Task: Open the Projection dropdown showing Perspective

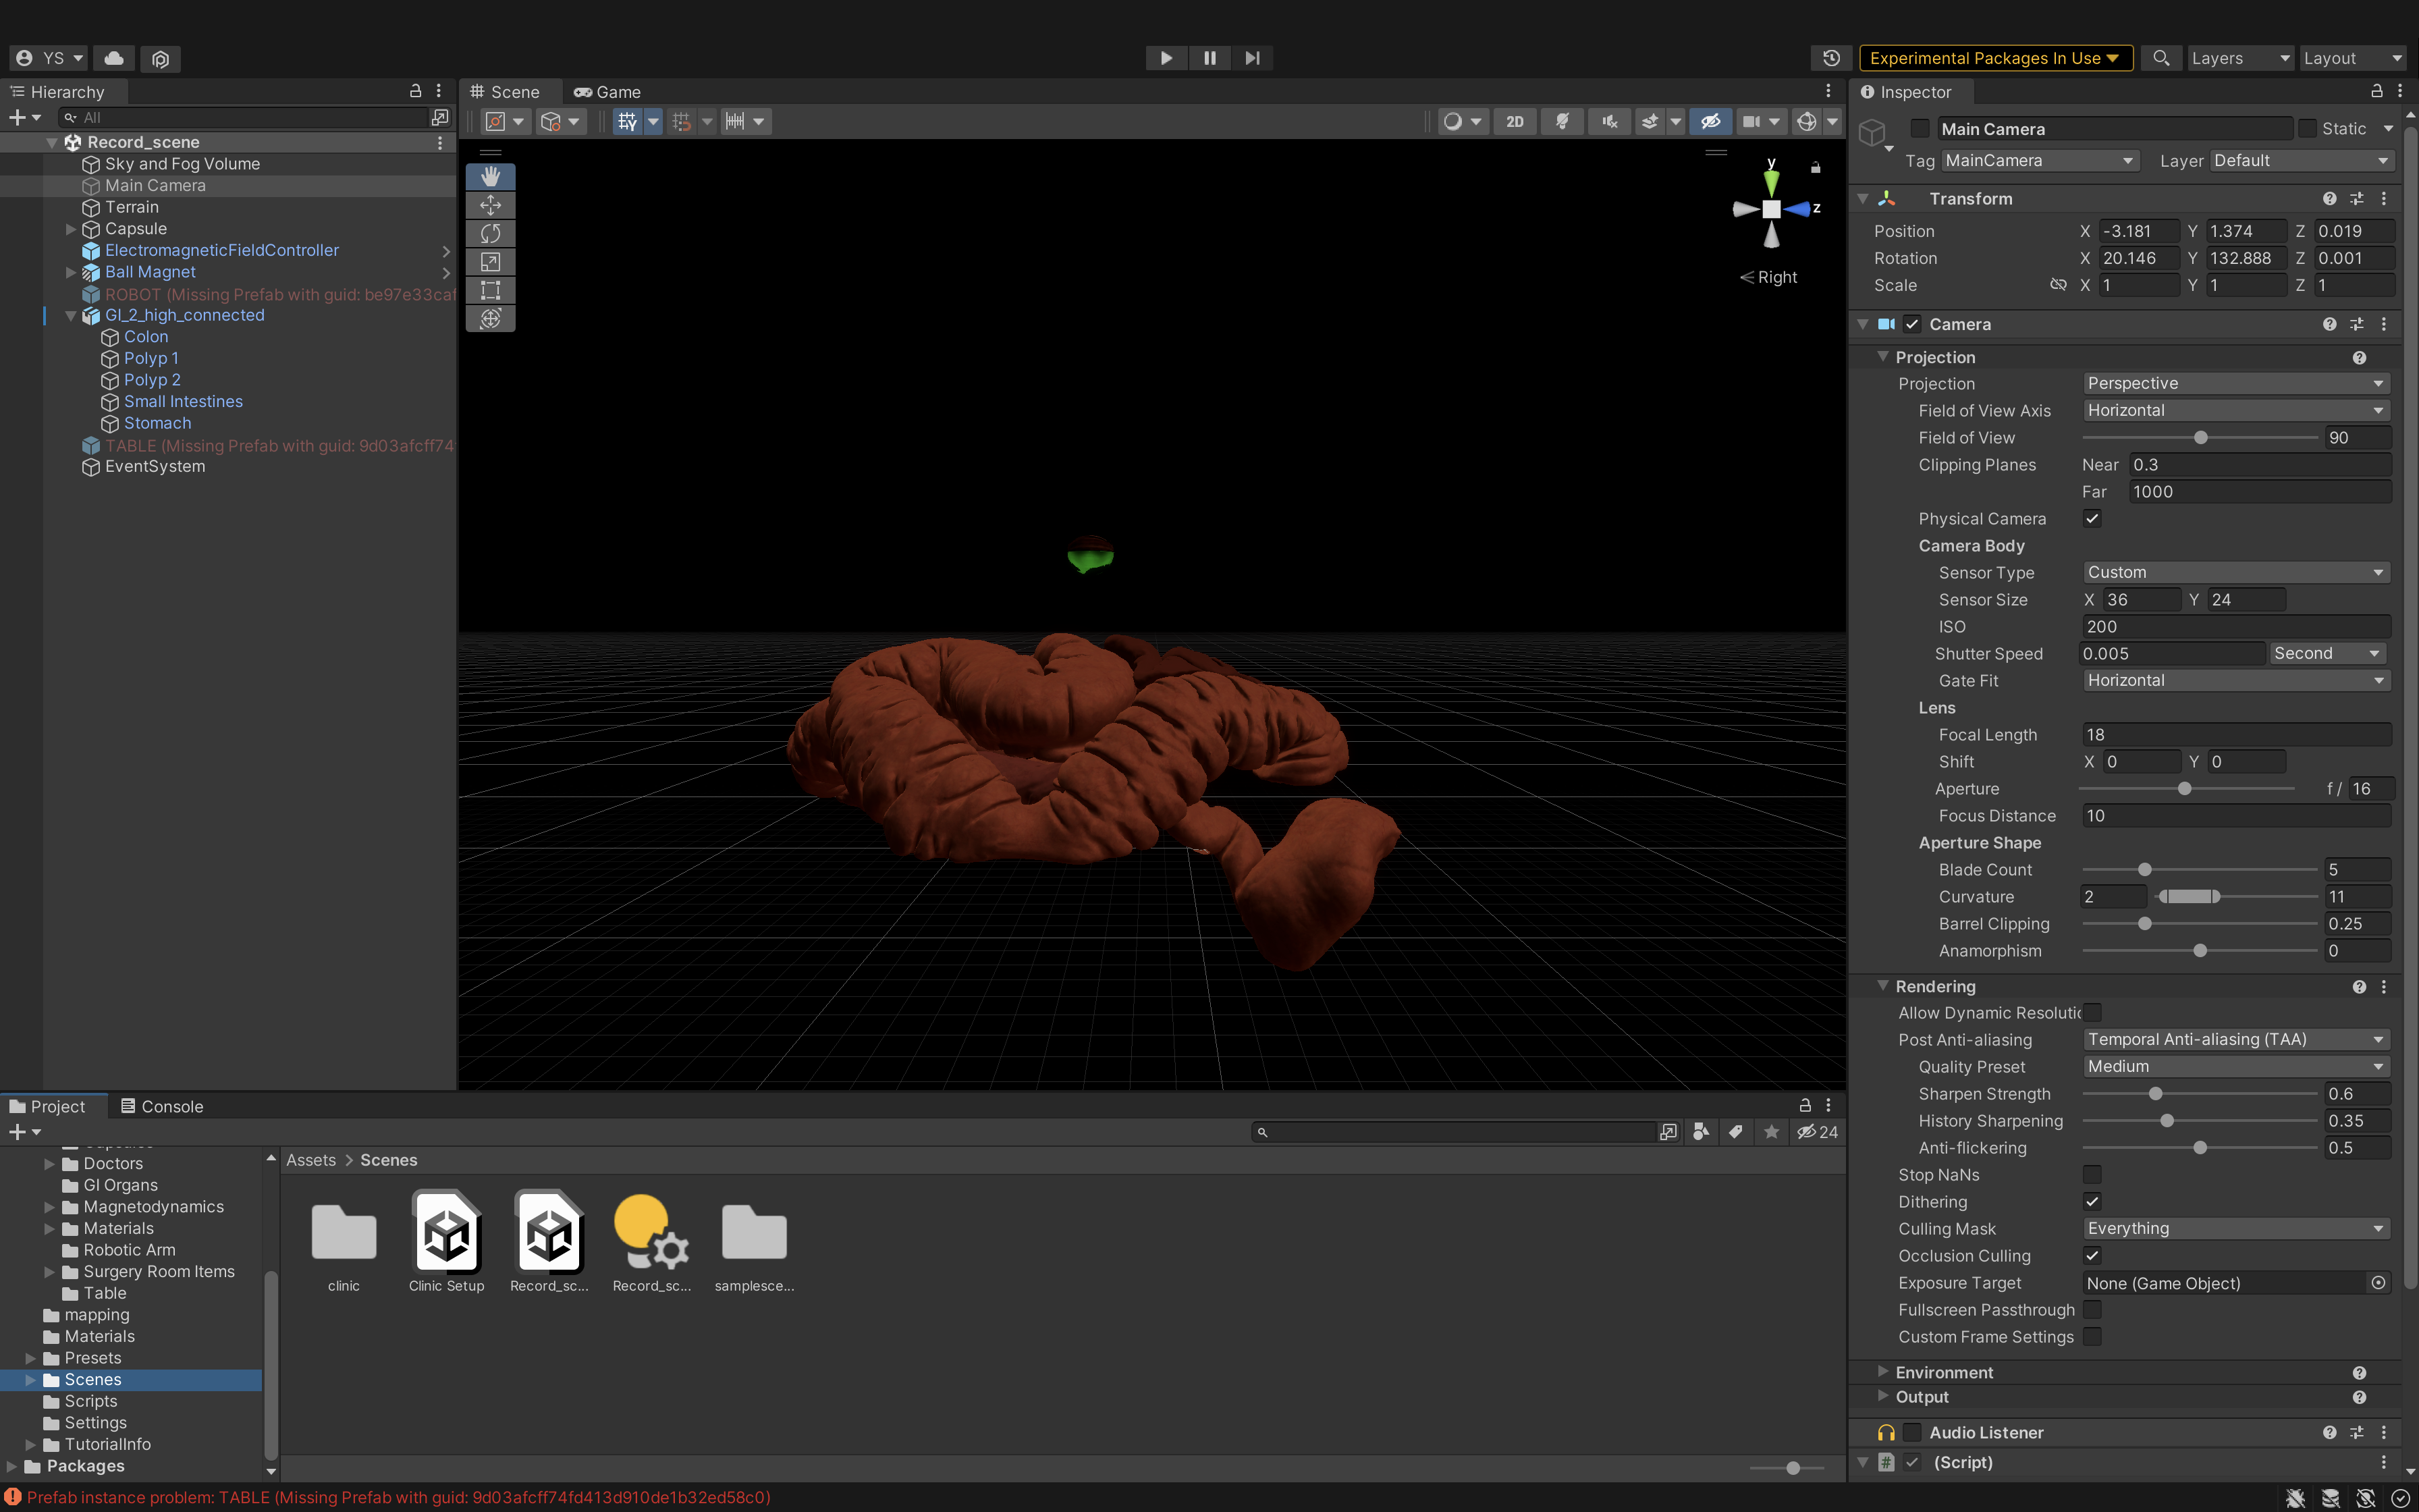Action: 2235,383
